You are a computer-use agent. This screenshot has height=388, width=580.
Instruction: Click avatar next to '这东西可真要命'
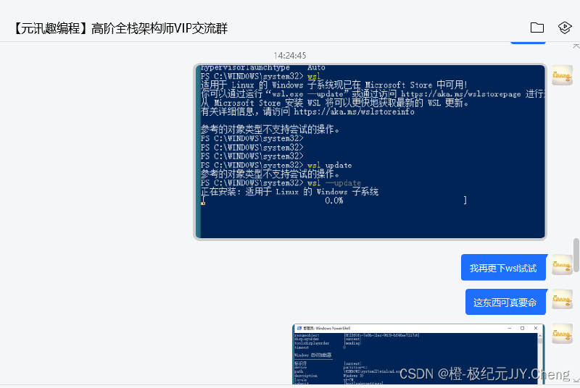562,299
